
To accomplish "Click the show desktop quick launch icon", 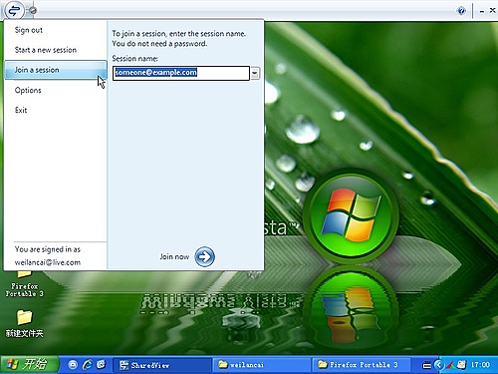I will pos(73,365).
